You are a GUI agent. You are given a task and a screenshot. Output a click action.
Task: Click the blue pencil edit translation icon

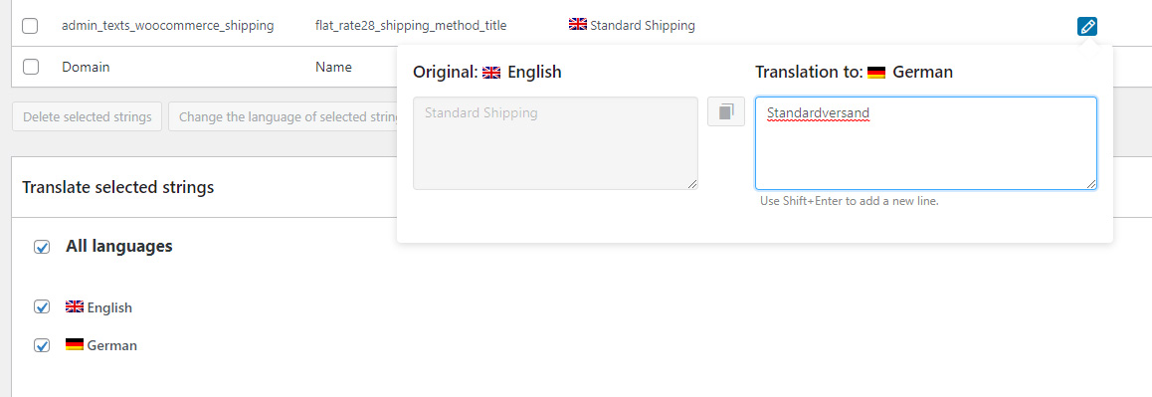1087,27
